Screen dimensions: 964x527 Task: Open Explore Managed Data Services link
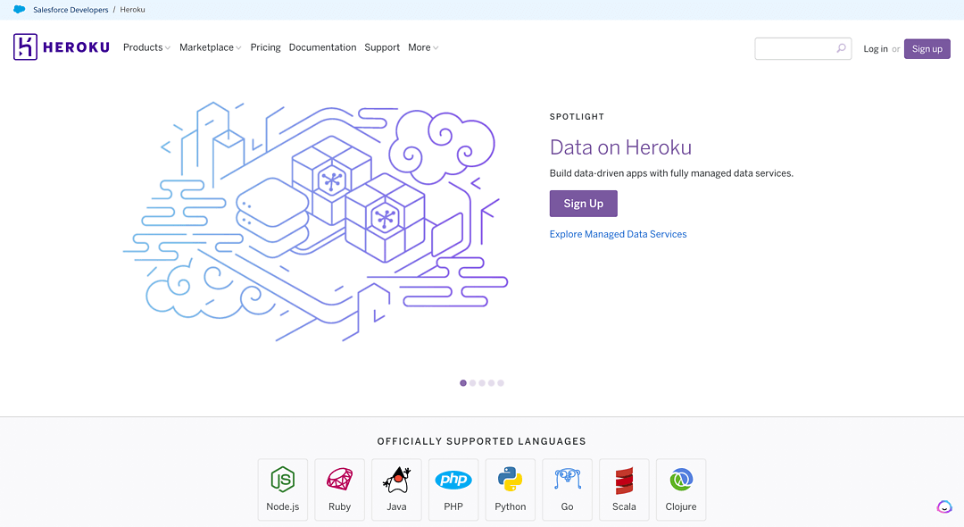[x=618, y=234]
